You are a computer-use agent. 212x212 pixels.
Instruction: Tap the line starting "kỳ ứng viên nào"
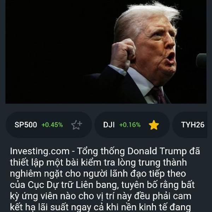[101, 196]
